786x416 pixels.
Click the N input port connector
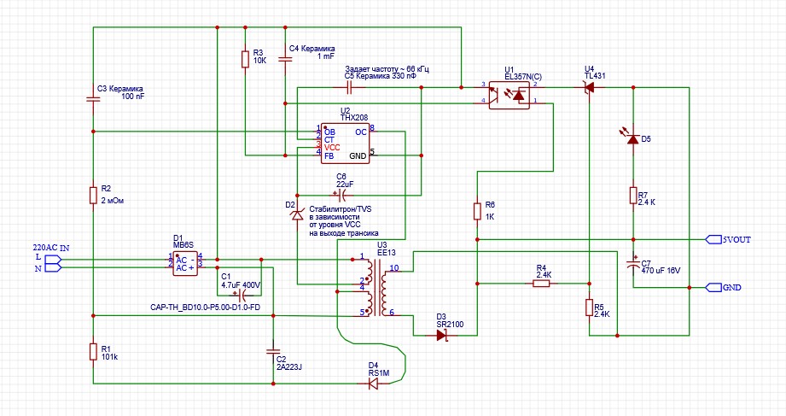(53, 268)
